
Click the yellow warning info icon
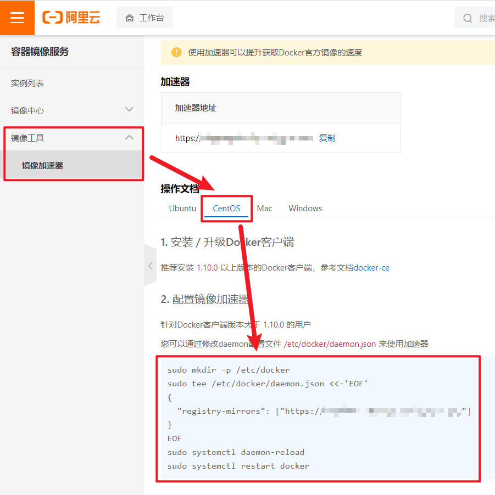[x=176, y=52]
